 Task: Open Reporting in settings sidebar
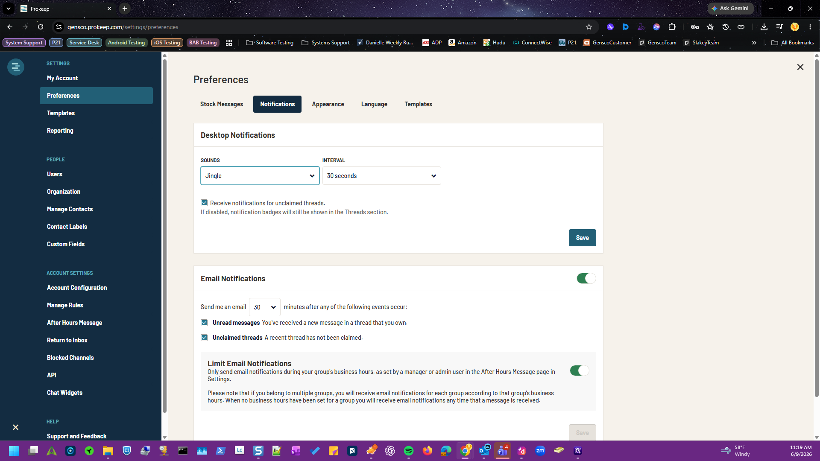[60, 131]
